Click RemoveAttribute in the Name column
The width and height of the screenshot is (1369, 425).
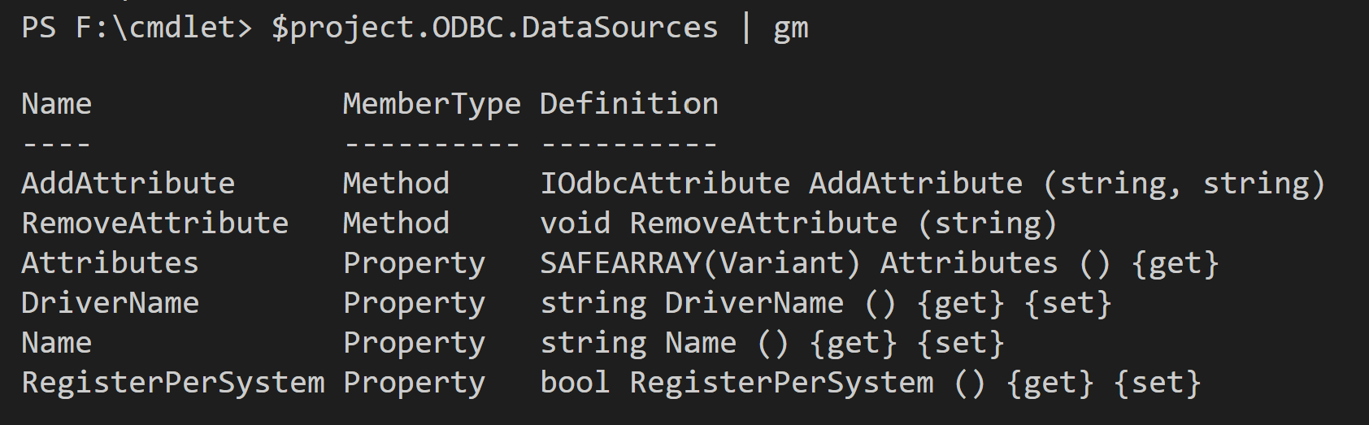pos(154,223)
